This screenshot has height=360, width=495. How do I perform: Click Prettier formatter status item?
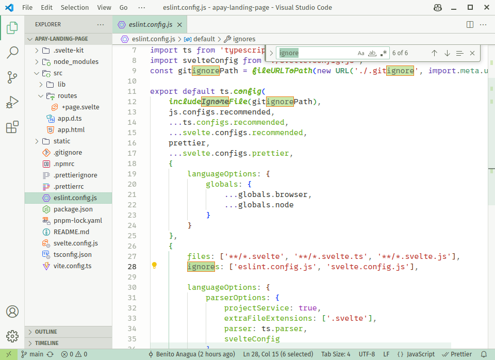(x=457, y=354)
